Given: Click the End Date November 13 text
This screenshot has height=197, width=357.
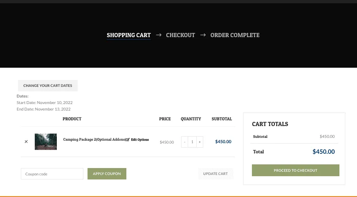Looking at the screenshot, I should pos(44,109).
